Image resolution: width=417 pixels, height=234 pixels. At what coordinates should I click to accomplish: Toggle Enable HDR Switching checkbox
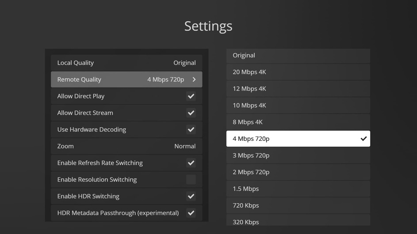(x=191, y=196)
